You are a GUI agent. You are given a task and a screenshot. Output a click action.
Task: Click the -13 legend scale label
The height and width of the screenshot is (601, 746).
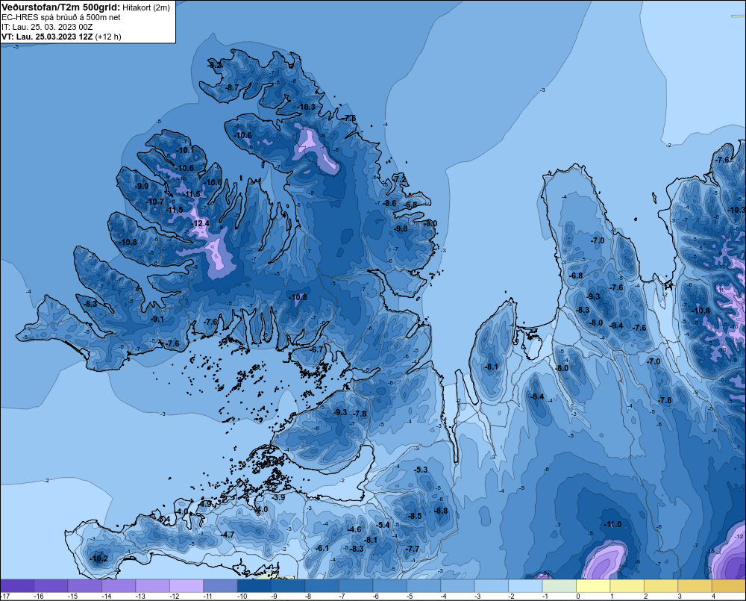click(x=140, y=597)
